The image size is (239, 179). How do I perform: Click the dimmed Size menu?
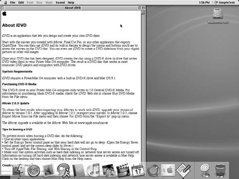[x=39, y=2]
